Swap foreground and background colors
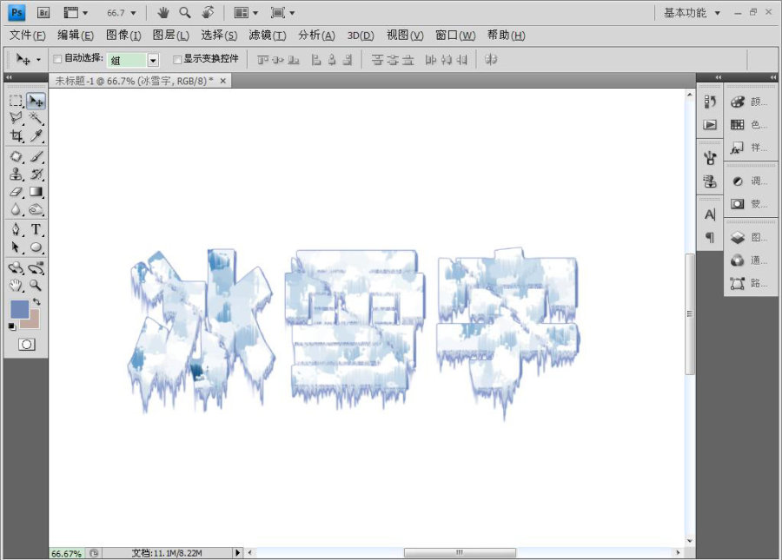782x560 pixels. [x=36, y=302]
